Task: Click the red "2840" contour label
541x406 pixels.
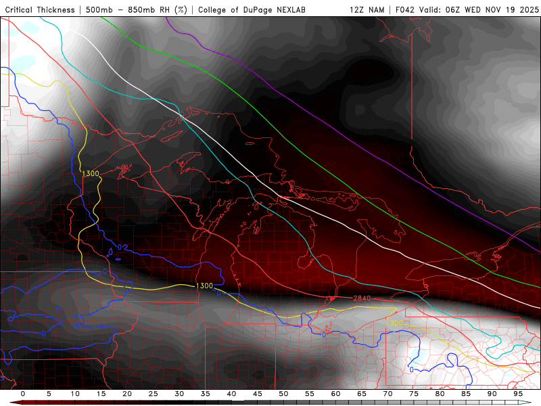Action: click(362, 298)
